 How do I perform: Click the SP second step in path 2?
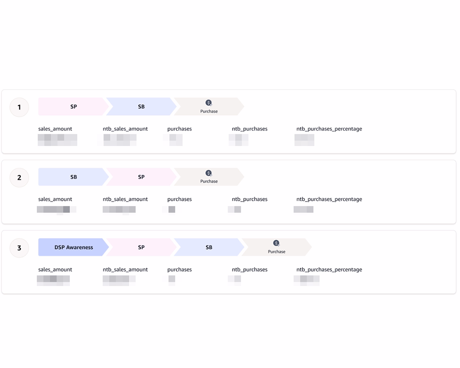[141, 177]
